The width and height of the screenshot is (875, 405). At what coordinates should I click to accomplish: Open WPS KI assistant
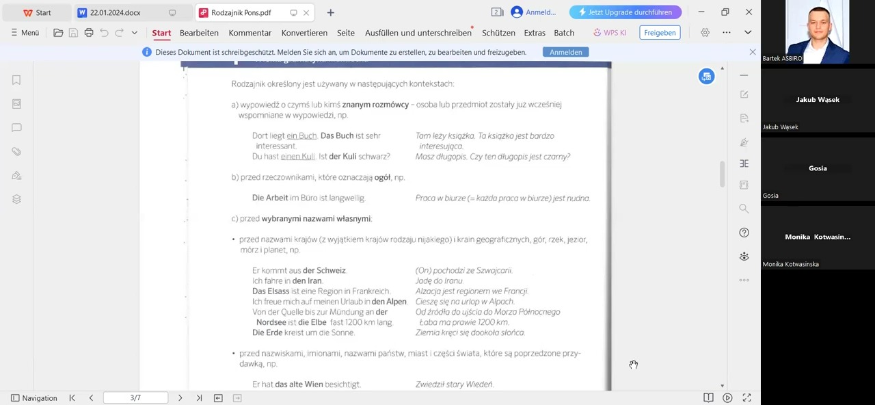click(x=610, y=33)
